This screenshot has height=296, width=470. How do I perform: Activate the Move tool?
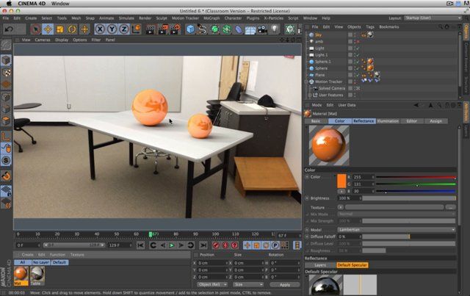48,29
